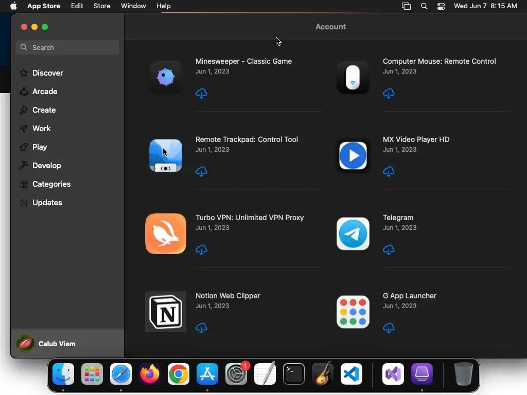Launch Terminal from the Dock
This screenshot has width=527, height=395.
point(294,374)
